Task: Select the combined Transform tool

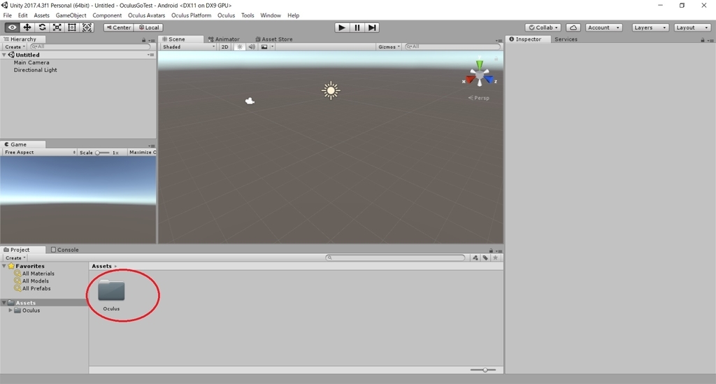Action: (87, 27)
